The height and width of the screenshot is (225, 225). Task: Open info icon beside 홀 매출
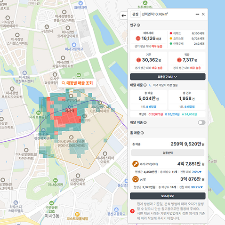tap(142, 133)
